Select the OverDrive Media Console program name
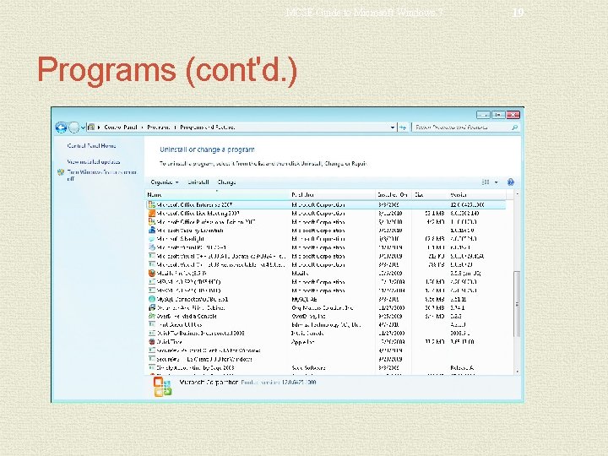Viewport: 608px width, 456px height. (187, 317)
